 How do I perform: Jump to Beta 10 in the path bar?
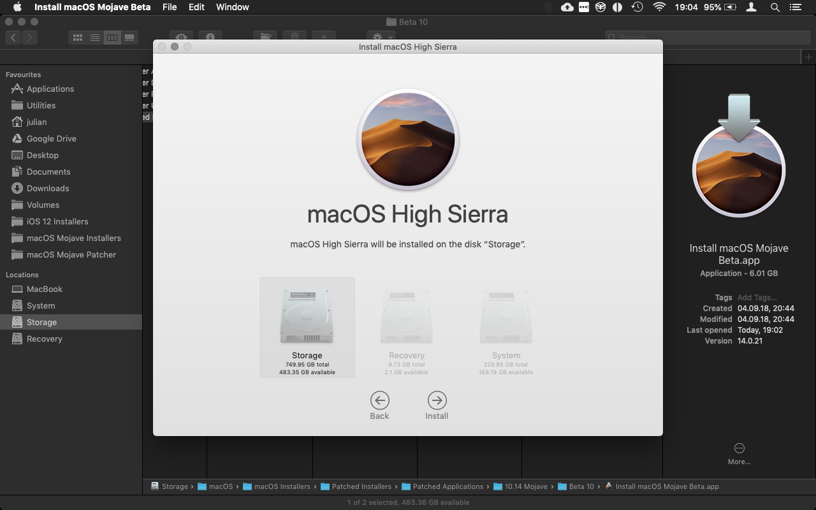pyautogui.click(x=576, y=486)
